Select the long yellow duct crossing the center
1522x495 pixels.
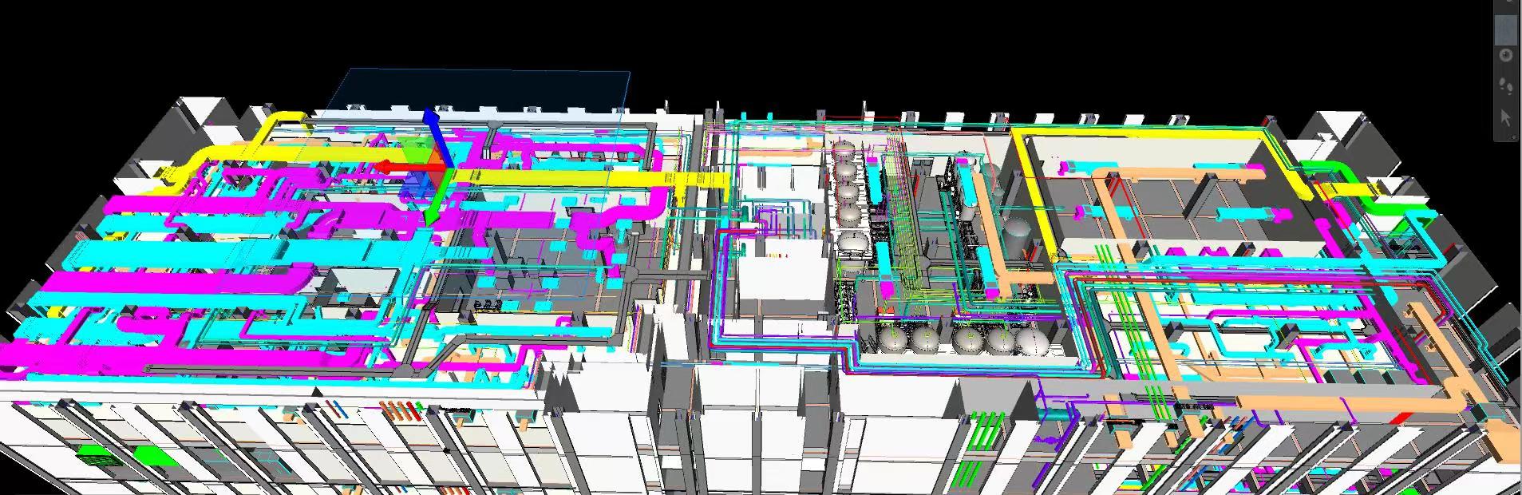point(575,180)
